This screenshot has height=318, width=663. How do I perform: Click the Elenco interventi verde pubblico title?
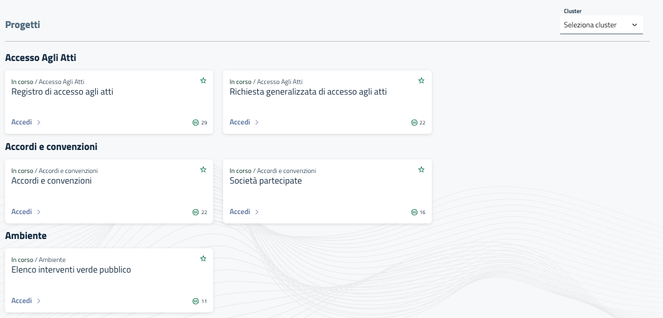[x=71, y=270]
